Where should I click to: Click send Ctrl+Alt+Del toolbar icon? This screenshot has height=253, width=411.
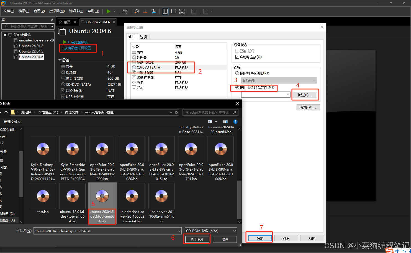125,11
